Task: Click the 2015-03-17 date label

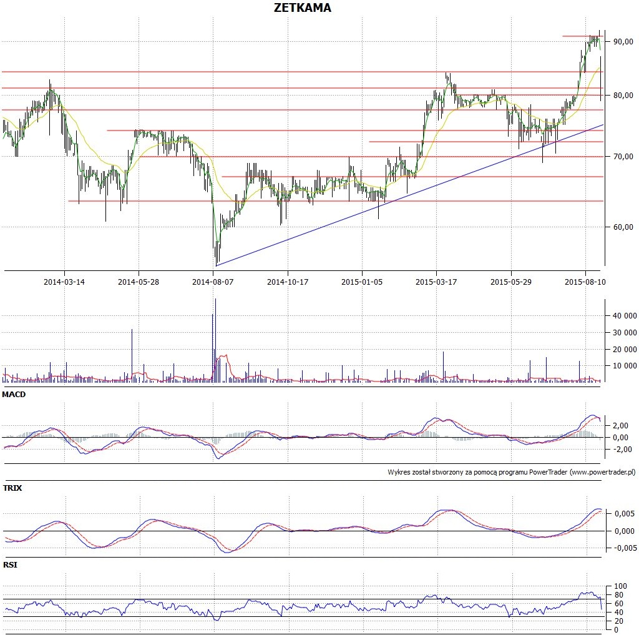Action: point(436,282)
